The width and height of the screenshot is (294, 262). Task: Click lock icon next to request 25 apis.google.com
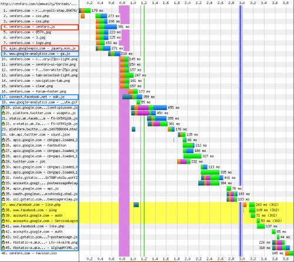[x=3, y=140]
